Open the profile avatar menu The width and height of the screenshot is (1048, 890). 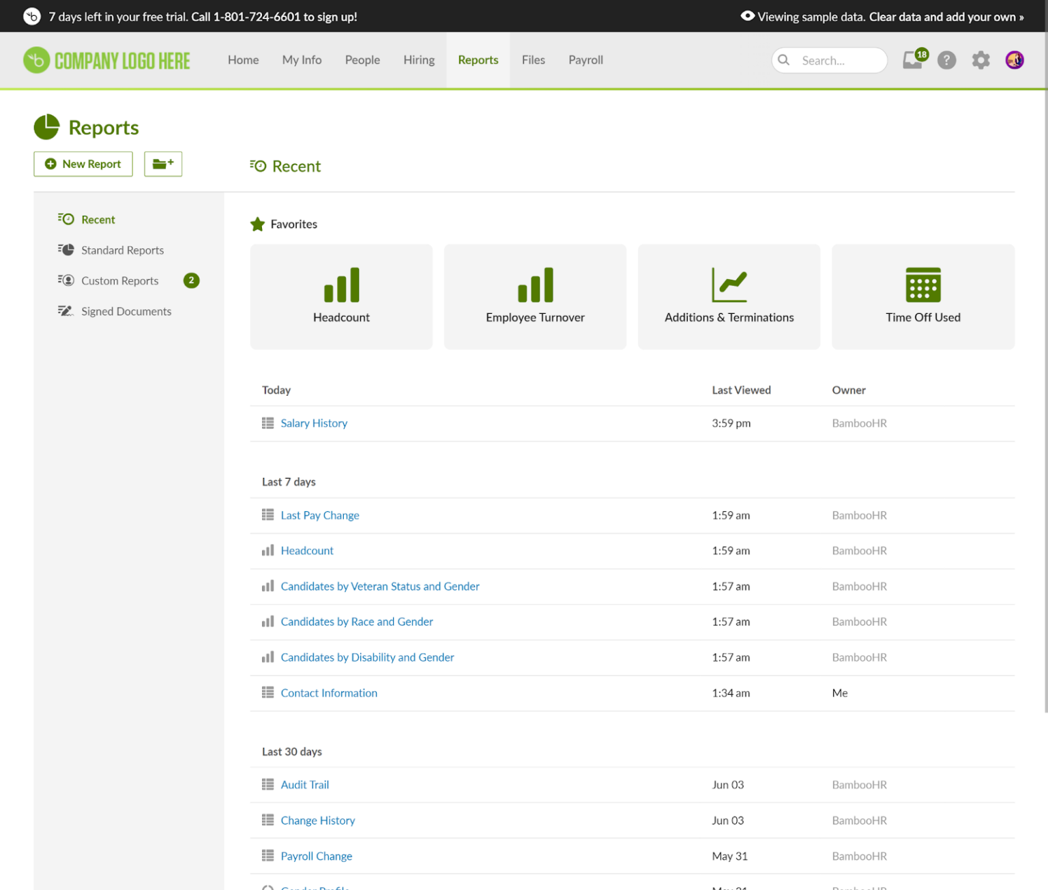pos(1015,60)
